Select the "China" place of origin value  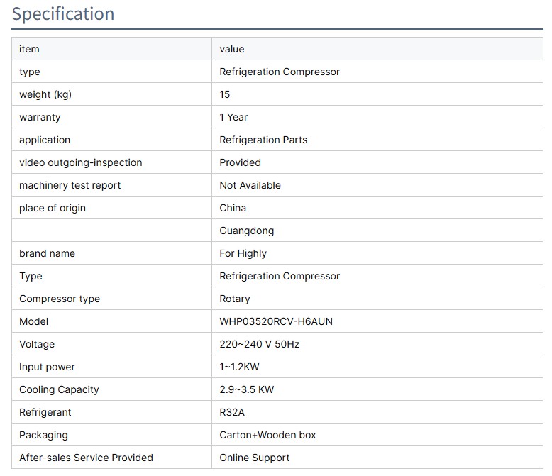(x=233, y=208)
